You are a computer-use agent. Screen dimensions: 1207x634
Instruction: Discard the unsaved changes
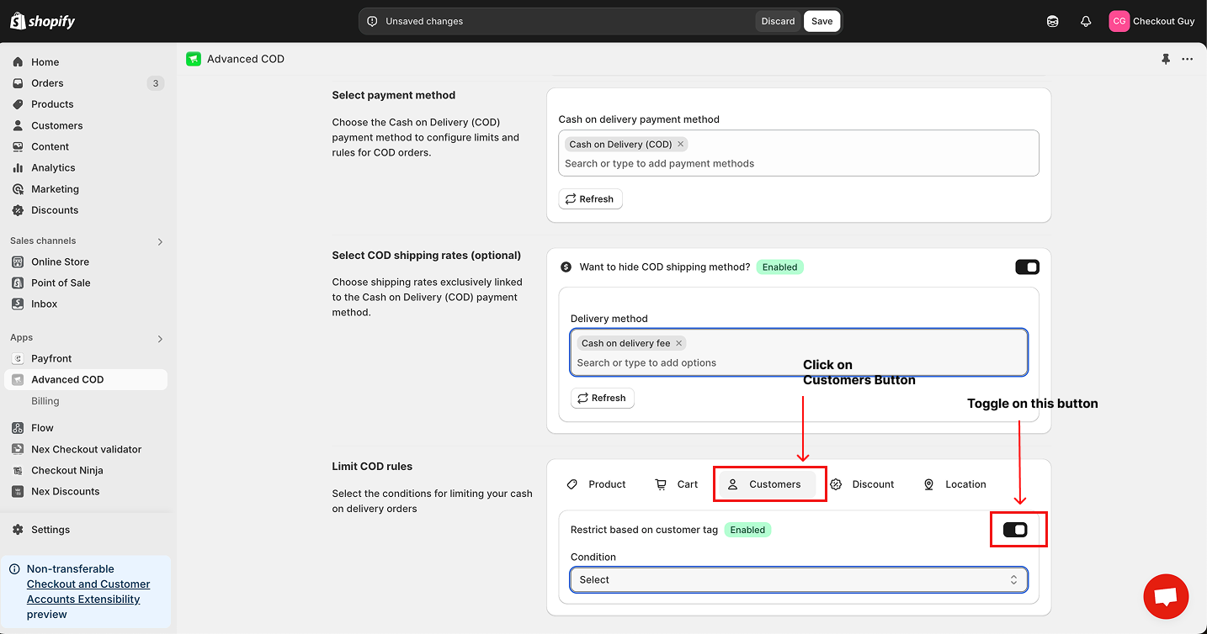778,21
